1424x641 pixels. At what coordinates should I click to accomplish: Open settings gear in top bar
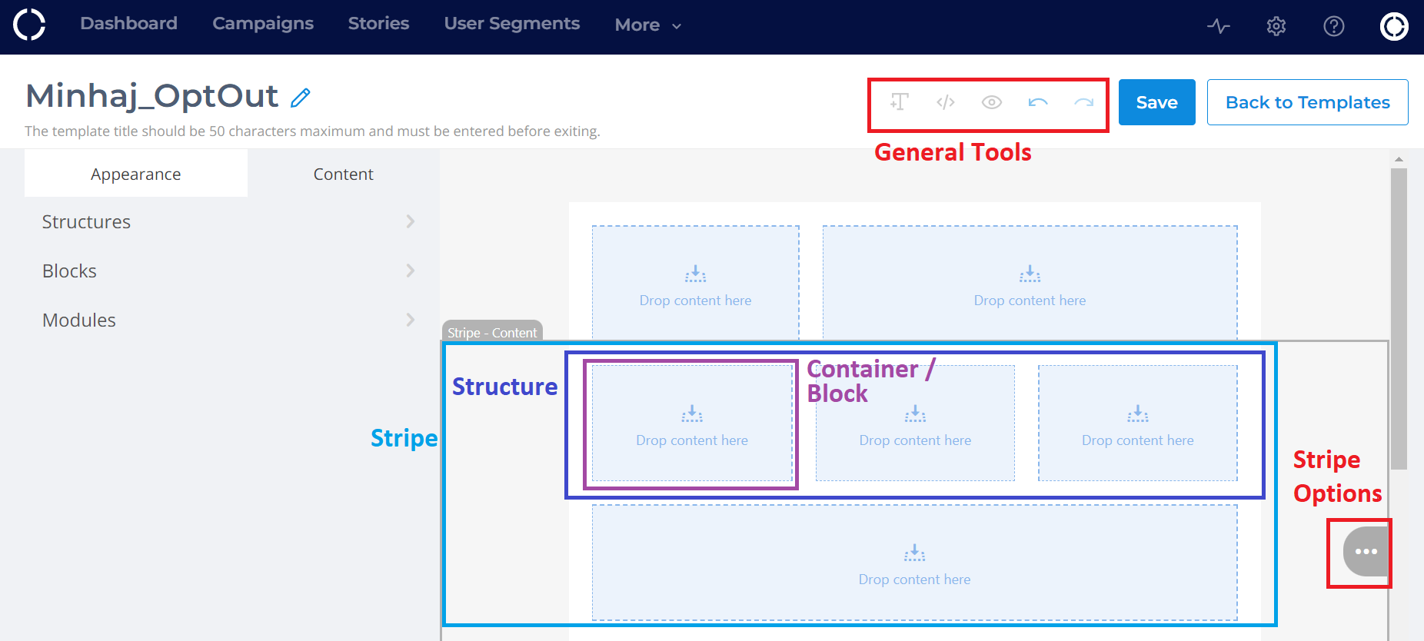click(x=1276, y=27)
